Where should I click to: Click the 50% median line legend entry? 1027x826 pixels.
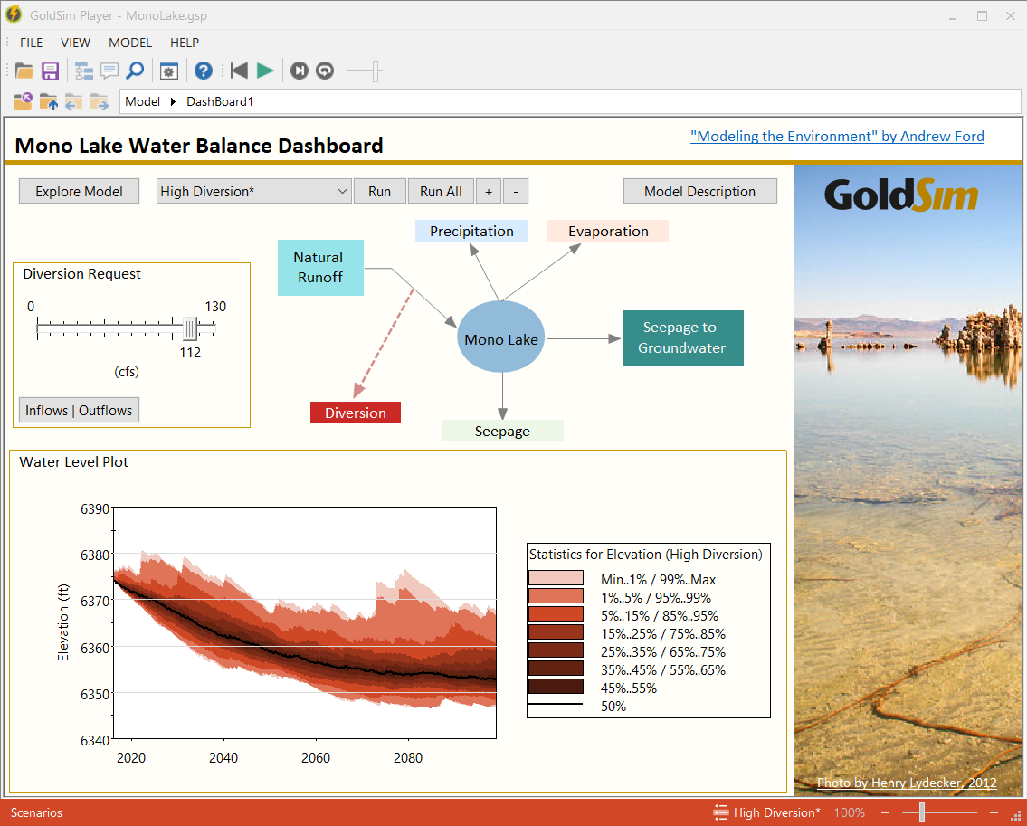tap(577, 706)
